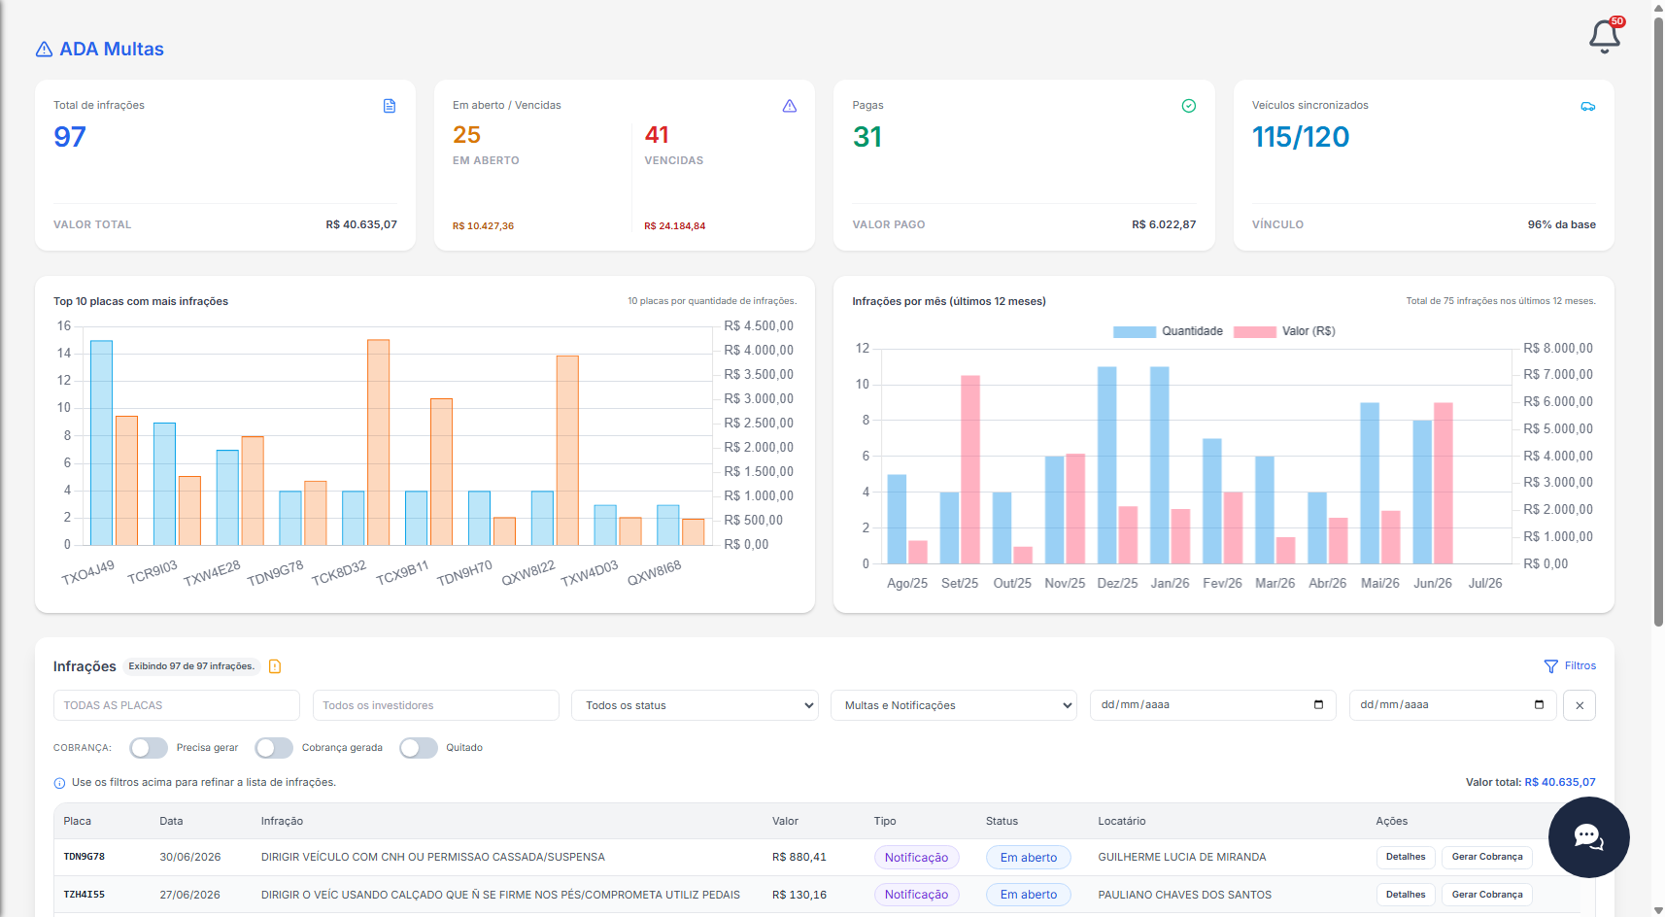Click the page vertical scrollbar
The width and height of the screenshot is (1665, 917).
1658,321
